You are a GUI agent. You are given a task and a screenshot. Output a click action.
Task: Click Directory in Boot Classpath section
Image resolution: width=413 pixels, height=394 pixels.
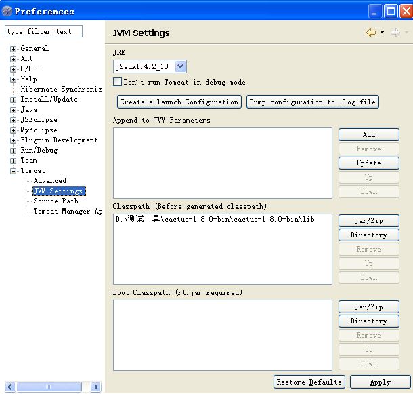[x=369, y=321]
